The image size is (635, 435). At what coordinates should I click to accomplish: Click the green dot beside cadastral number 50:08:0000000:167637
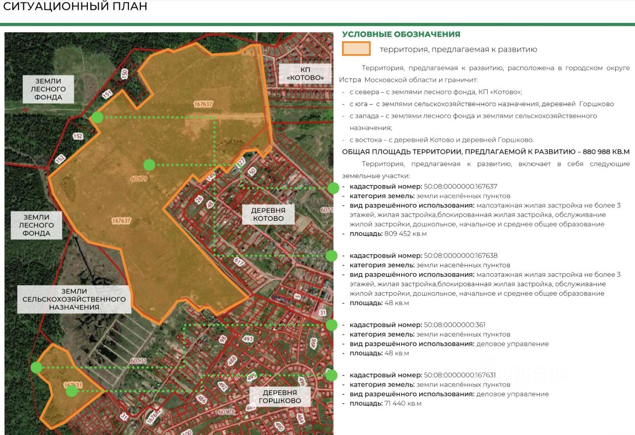(333, 188)
